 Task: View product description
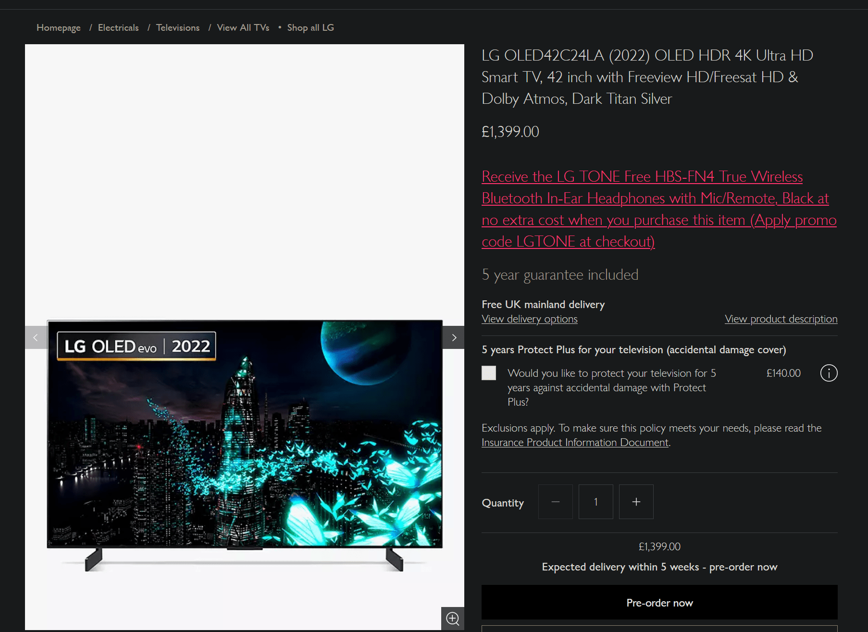coord(781,319)
